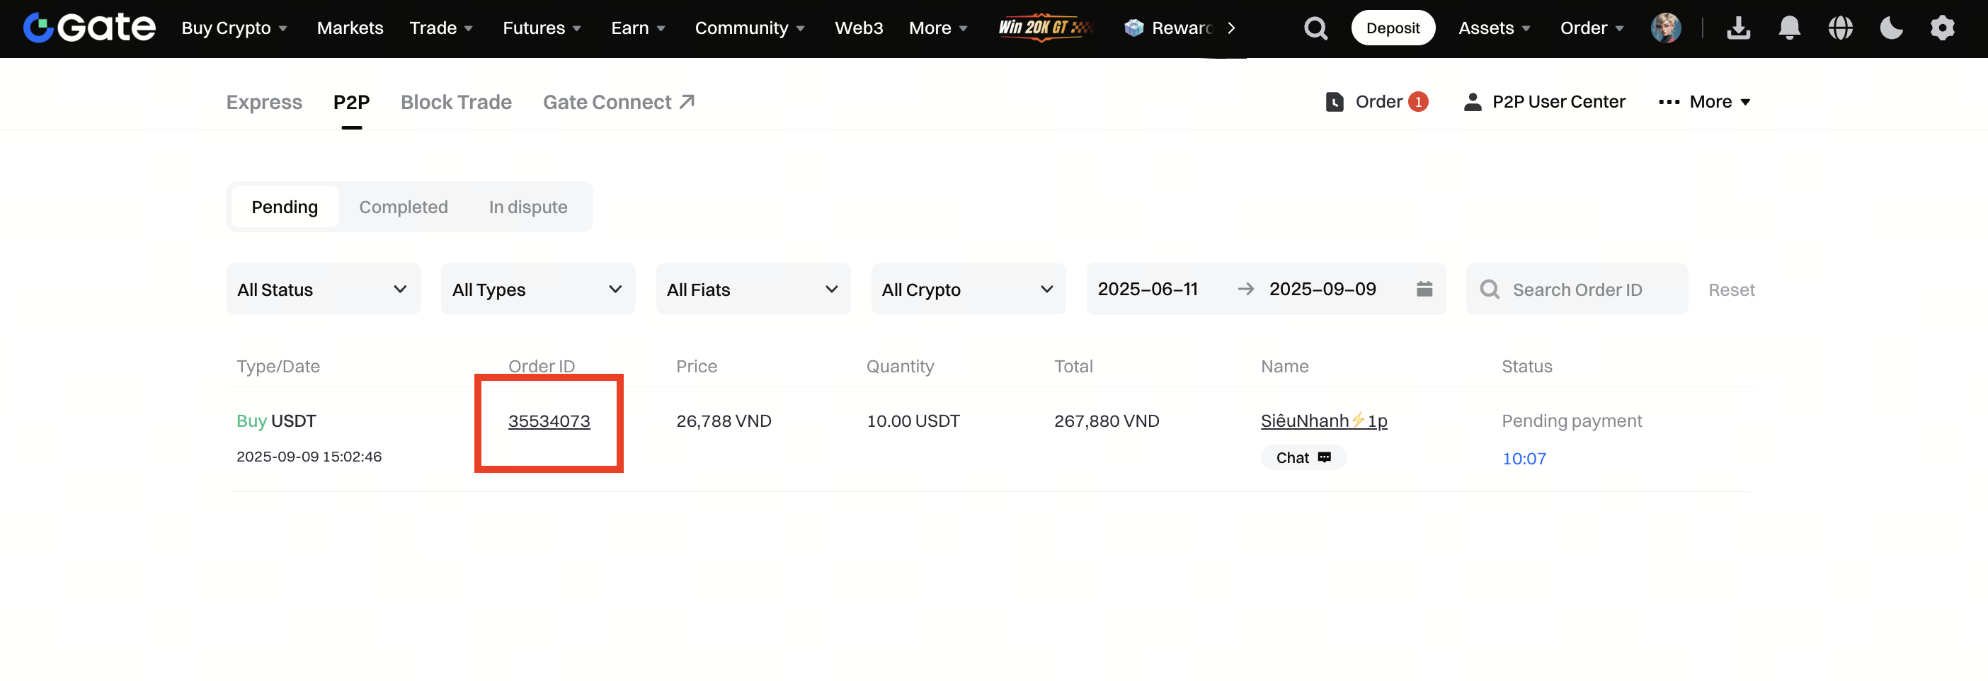Screen dimensions: 1988x681
Task: Open the calendar date picker icon
Action: pos(1424,290)
